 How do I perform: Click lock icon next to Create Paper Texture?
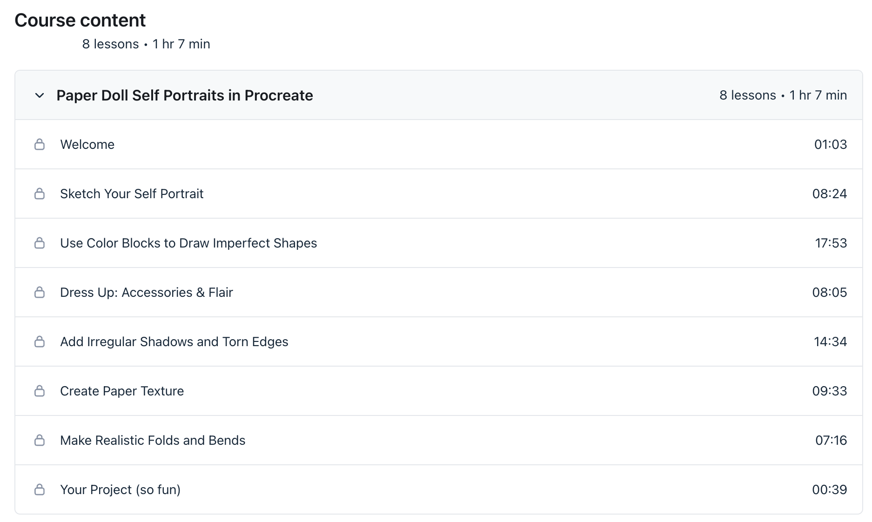point(40,391)
